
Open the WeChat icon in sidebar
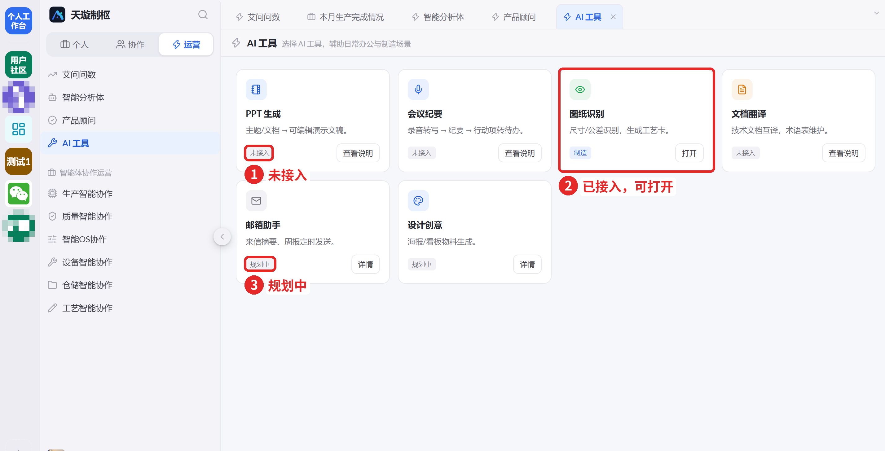[19, 194]
